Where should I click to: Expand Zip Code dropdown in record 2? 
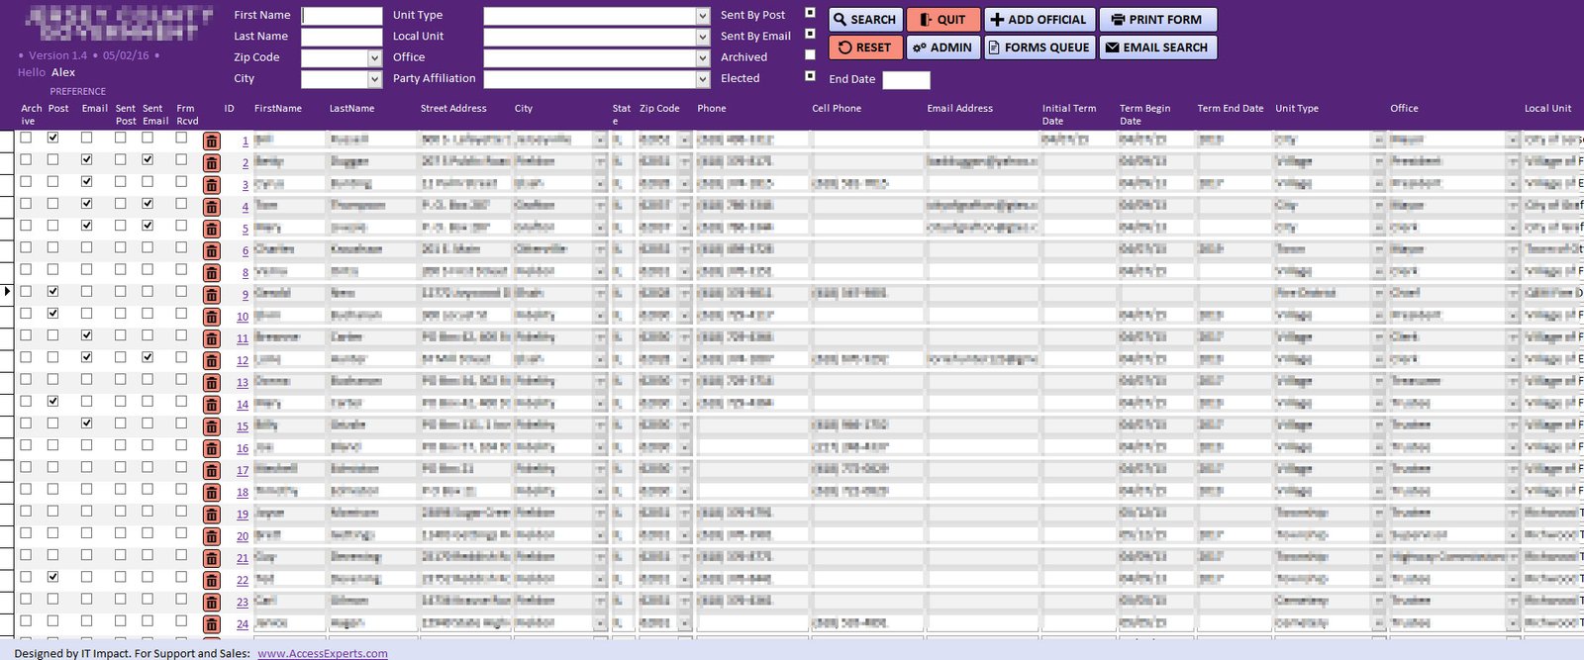pos(684,163)
